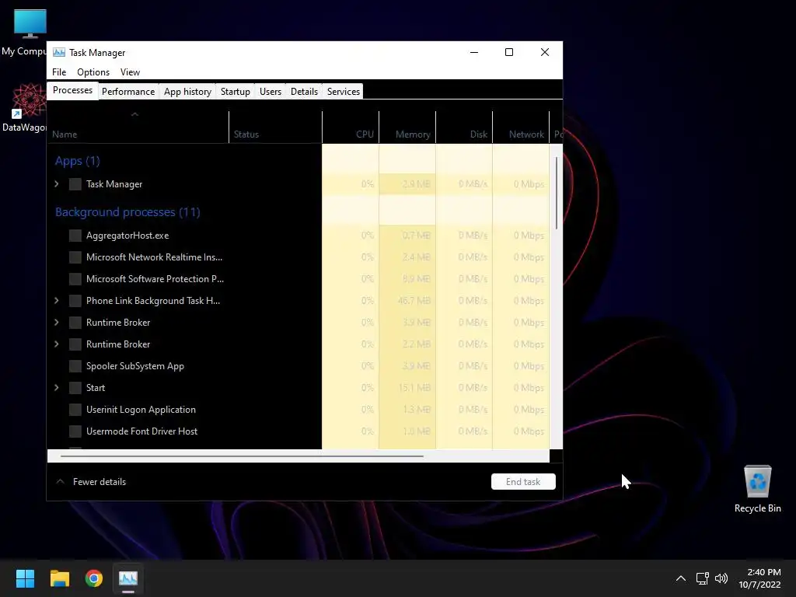Expand Phone Link Background Task row

pyautogui.click(x=56, y=301)
